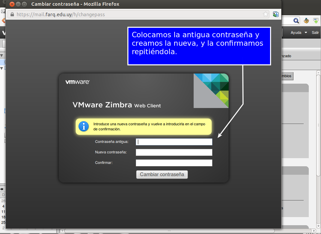This screenshot has height=234, width=321.
Task: Click the vertical scrollbar thumb in background window
Action: (x=318, y=125)
